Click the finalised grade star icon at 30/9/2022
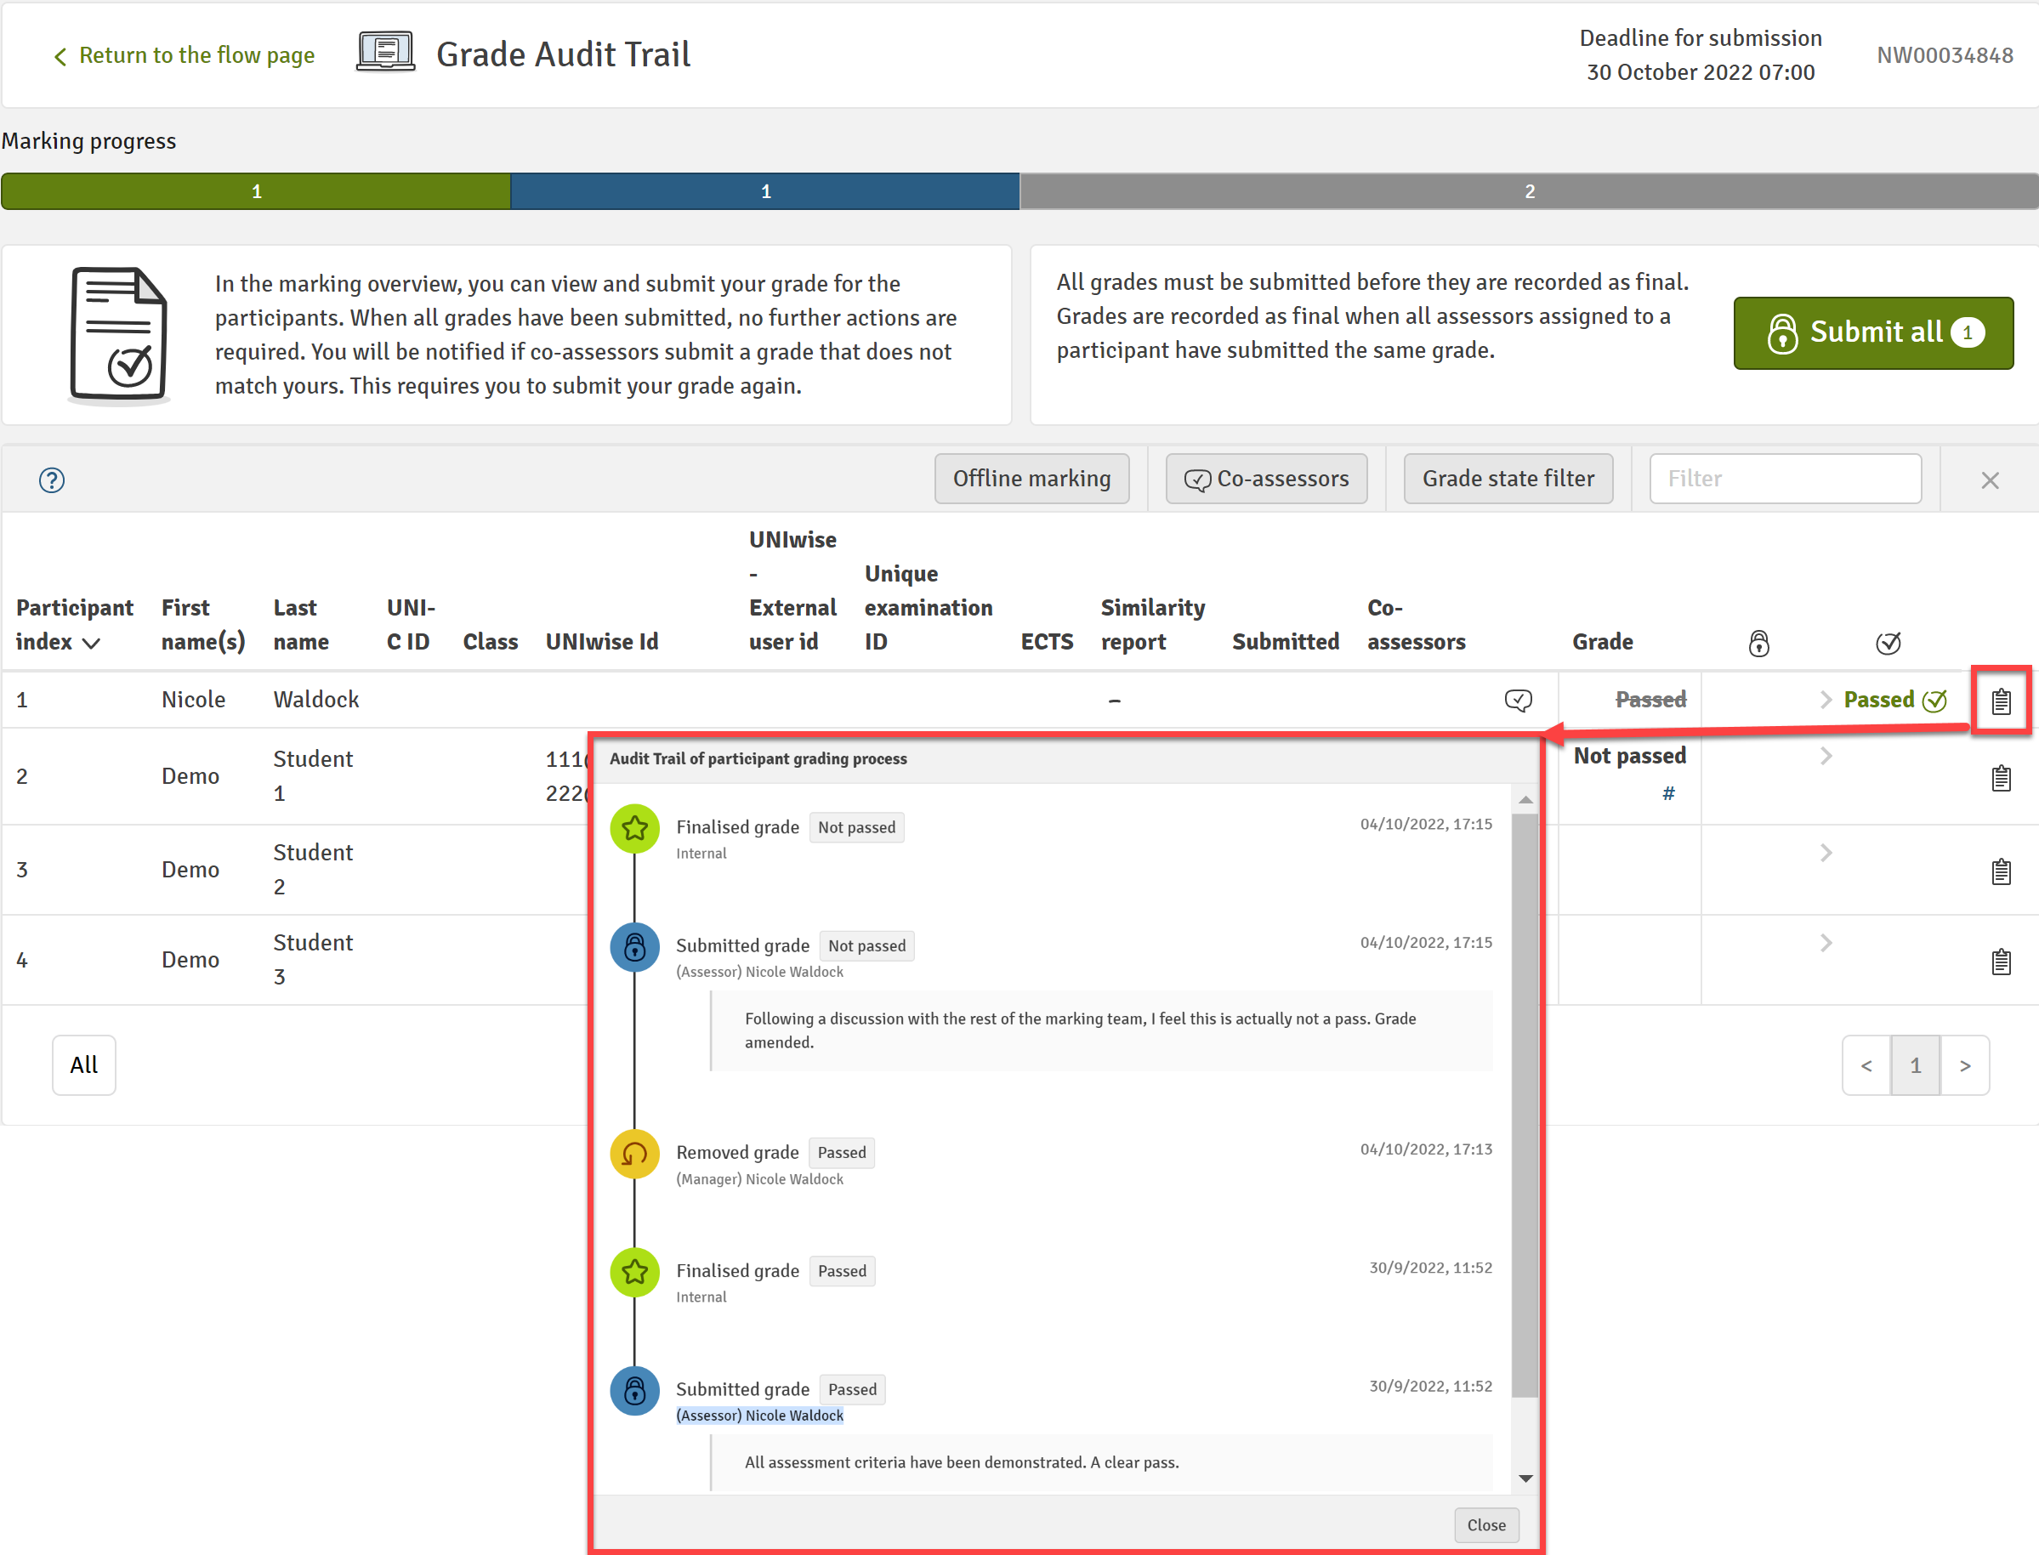The width and height of the screenshot is (2039, 1555). point(634,1271)
